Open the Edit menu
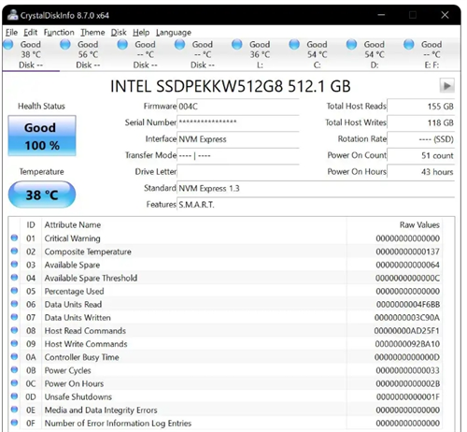Viewport: 467px width, 432px height. (x=30, y=33)
